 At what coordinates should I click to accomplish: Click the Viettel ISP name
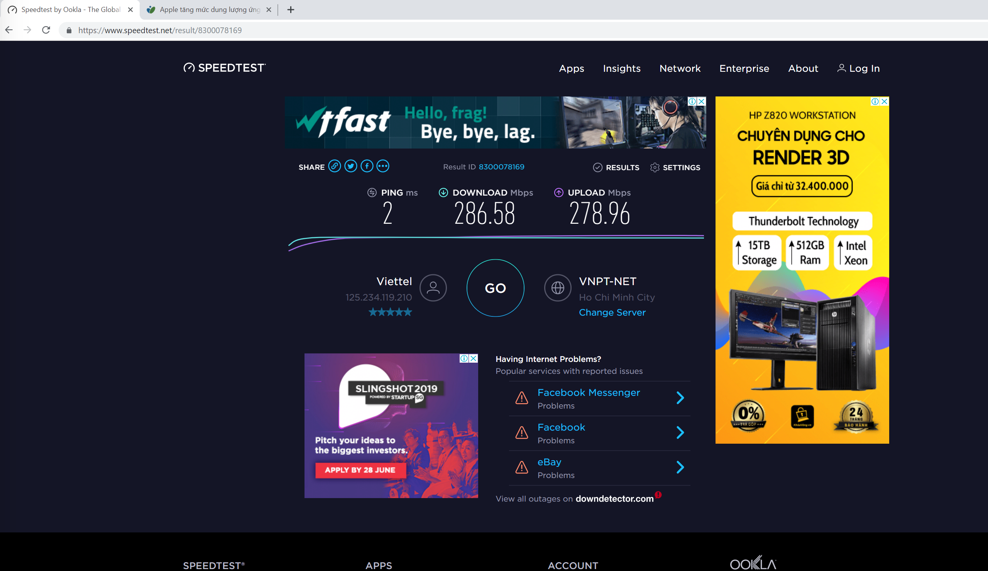point(394,281)
